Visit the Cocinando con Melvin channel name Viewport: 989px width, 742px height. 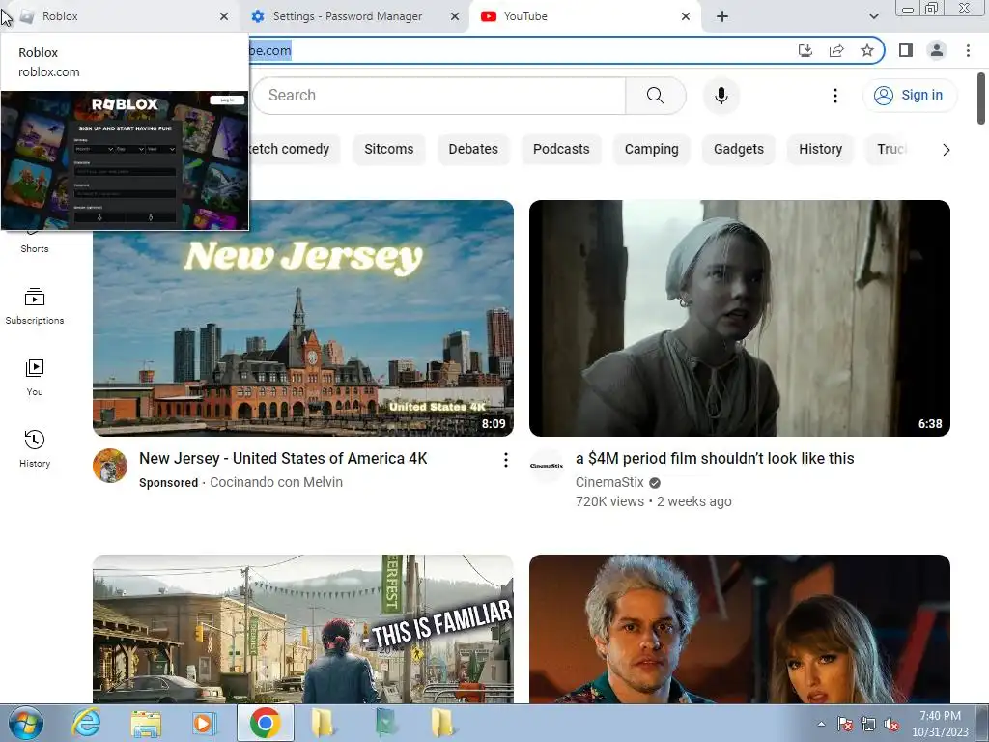tap(276, 482)
